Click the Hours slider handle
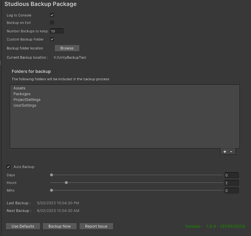 click(x=66, y=183)
